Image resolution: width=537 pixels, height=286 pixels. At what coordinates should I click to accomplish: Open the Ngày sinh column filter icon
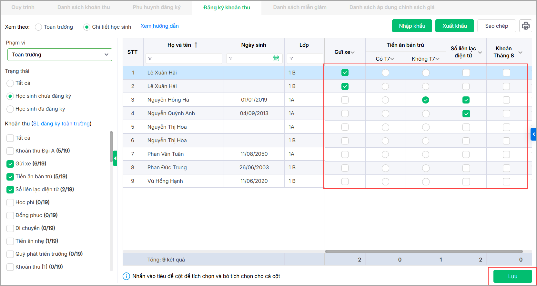pyautogui.click(x=231, y=59)
